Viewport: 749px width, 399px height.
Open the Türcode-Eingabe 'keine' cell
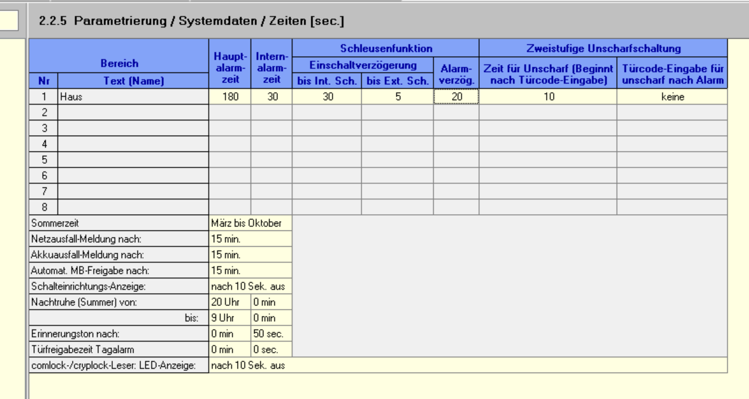coord(672,98)
